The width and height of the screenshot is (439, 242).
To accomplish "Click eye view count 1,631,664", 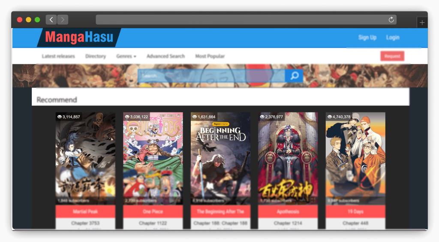I will click(204, 117).
